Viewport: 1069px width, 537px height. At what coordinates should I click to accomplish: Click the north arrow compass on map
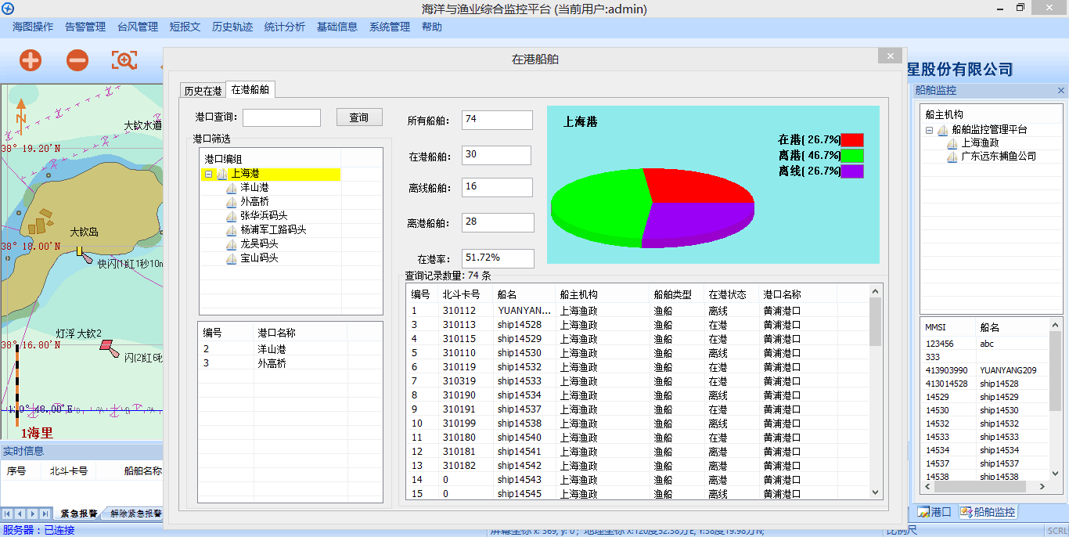[x=21, y=115]
